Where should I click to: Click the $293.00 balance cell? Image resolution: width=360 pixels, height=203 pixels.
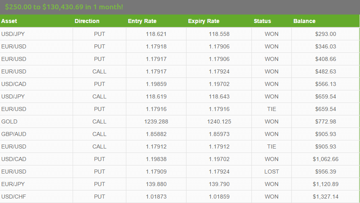(x=325, y=34)
